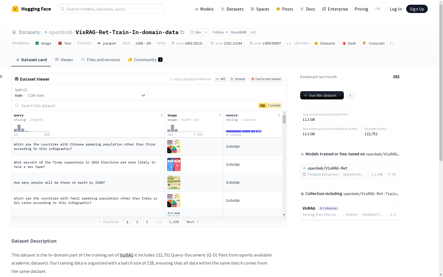Screen dimensions: 443x277
Task: Open arxiv:2403.00231 tag
Action: pos(187,43)
